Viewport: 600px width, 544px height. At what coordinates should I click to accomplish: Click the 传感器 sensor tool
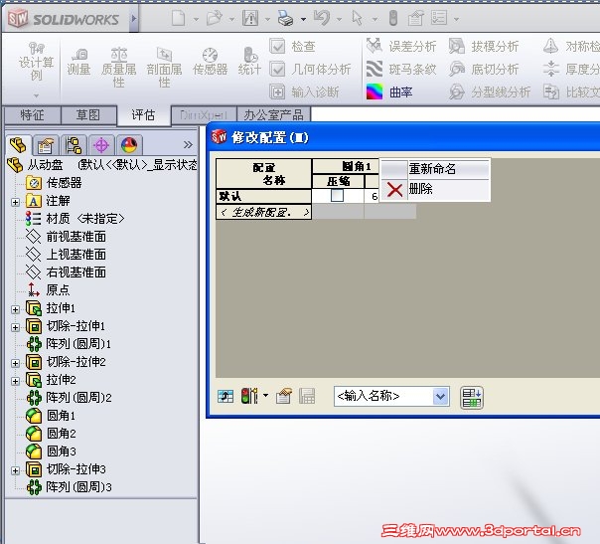coord(210,62)
